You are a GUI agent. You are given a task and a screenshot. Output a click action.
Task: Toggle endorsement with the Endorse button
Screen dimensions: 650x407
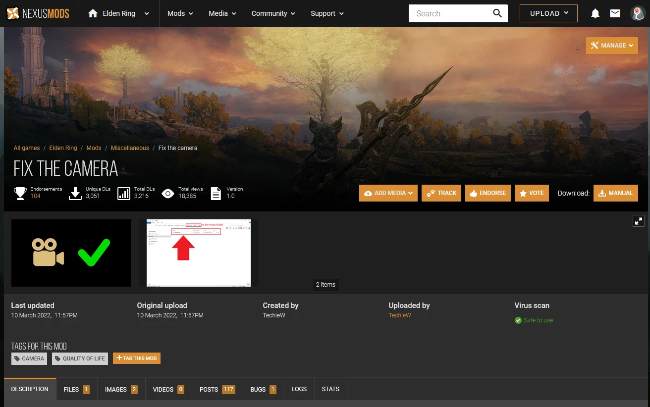(x=487, y=193)
